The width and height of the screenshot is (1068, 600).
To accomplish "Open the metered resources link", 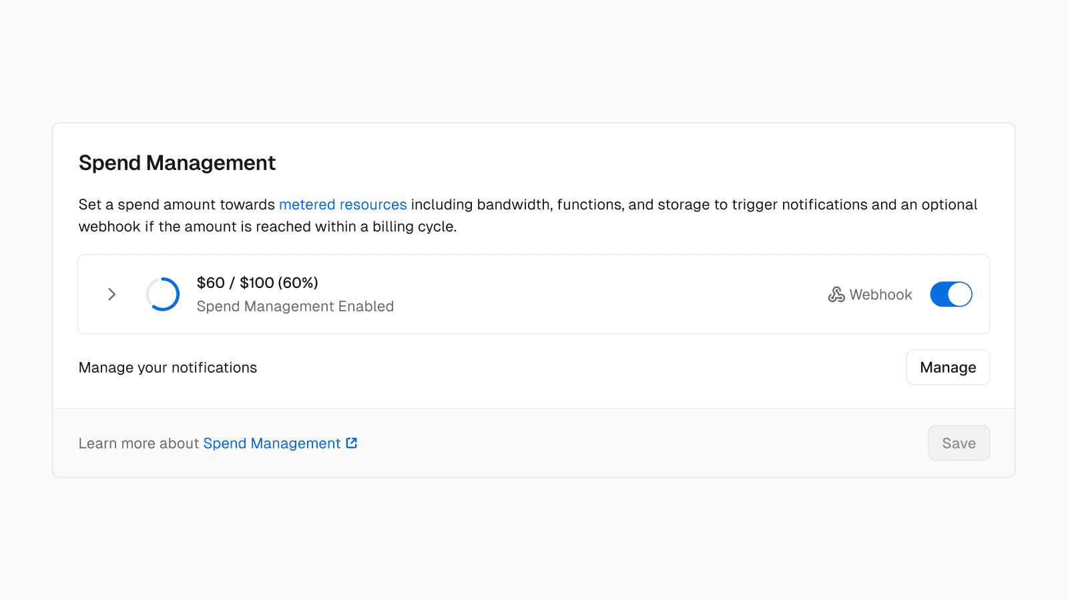I will pos(342,205).
